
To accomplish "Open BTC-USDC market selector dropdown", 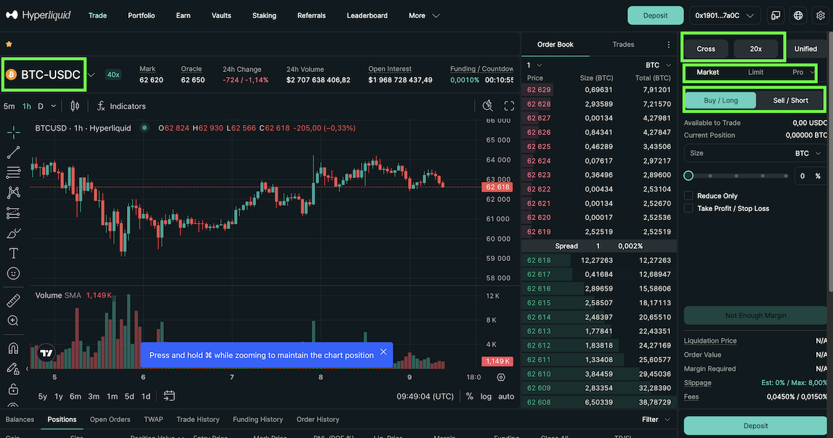I will (x=50, y=74).
